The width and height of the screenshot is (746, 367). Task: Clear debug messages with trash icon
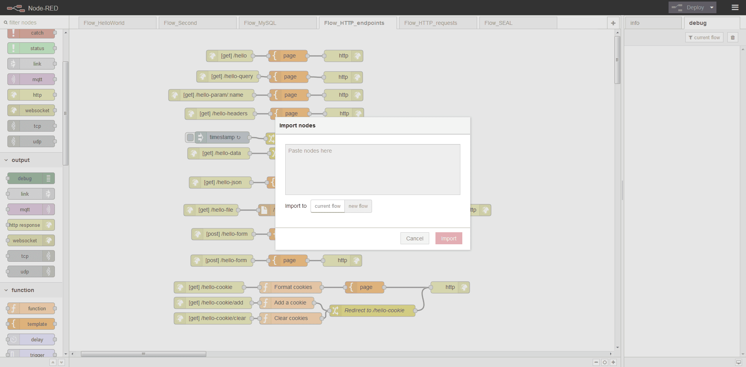[732, 38]
